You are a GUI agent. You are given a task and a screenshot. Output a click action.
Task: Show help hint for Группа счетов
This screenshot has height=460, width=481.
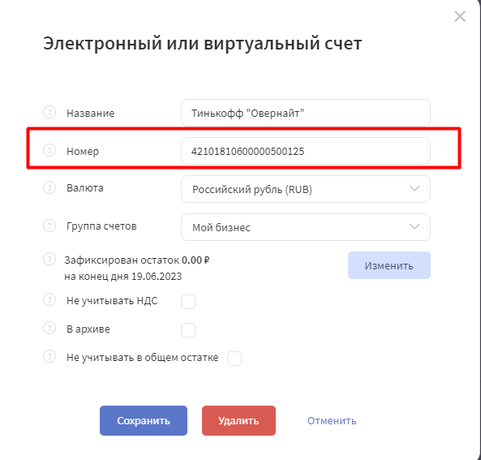(x=49, y=226)
